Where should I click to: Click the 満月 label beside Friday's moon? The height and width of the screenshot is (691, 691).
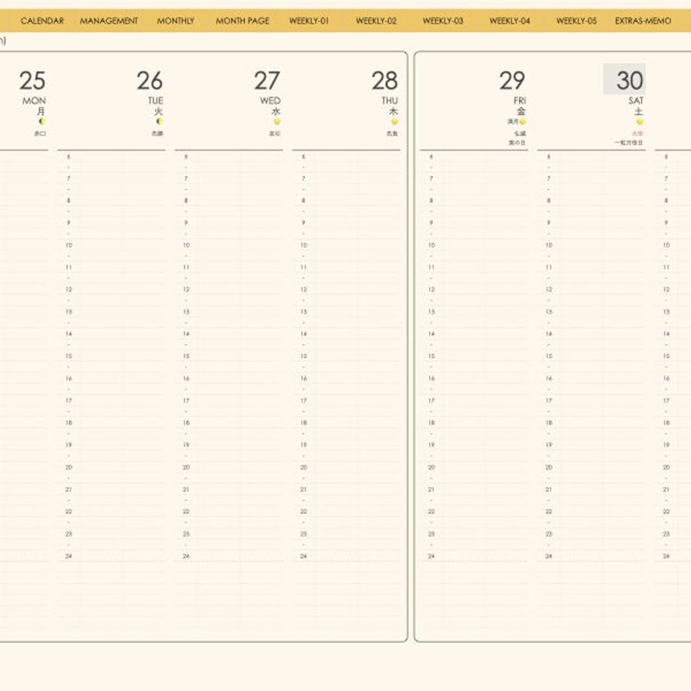click(512, 121)
